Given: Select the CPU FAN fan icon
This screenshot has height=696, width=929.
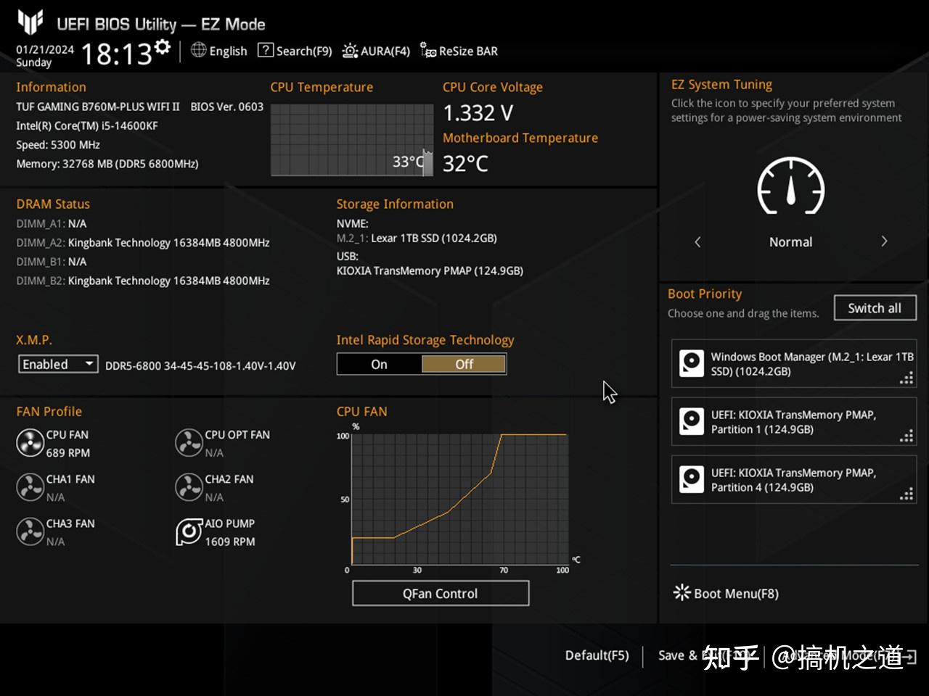Looking at the screenshot, I should click(x=30, y=443).
